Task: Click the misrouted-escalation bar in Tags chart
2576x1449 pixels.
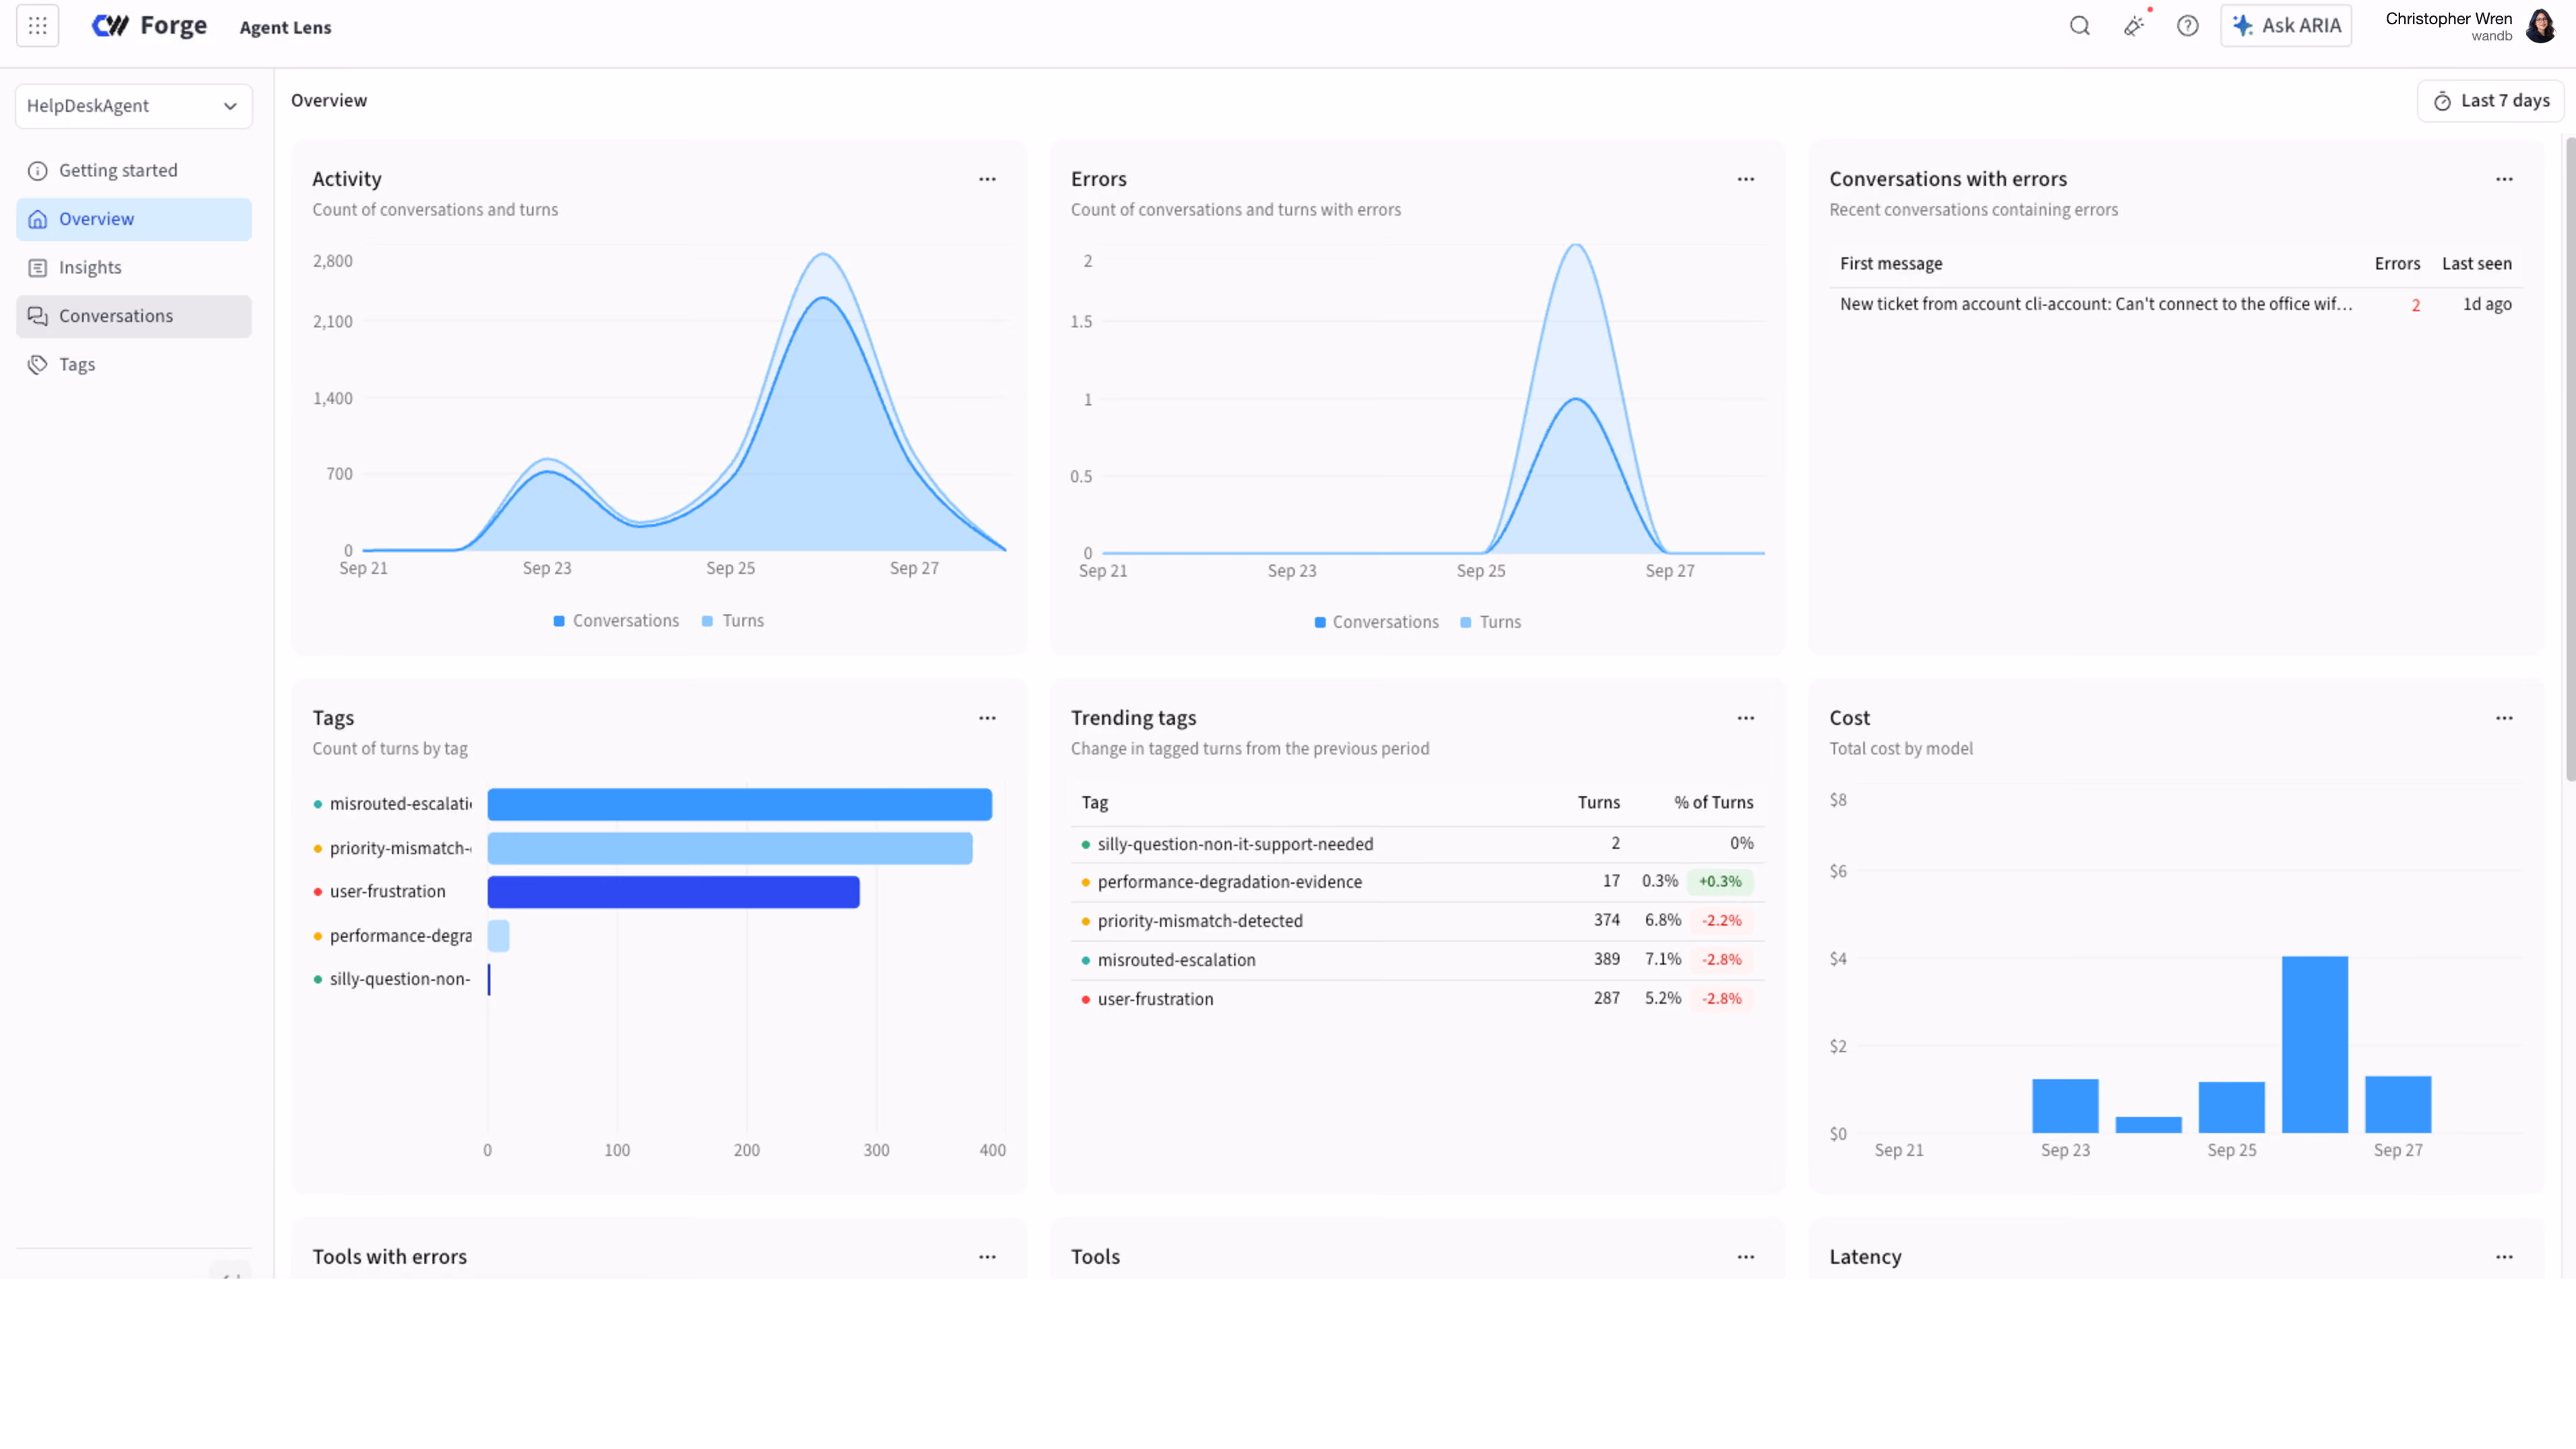Action: coord(740,805)
